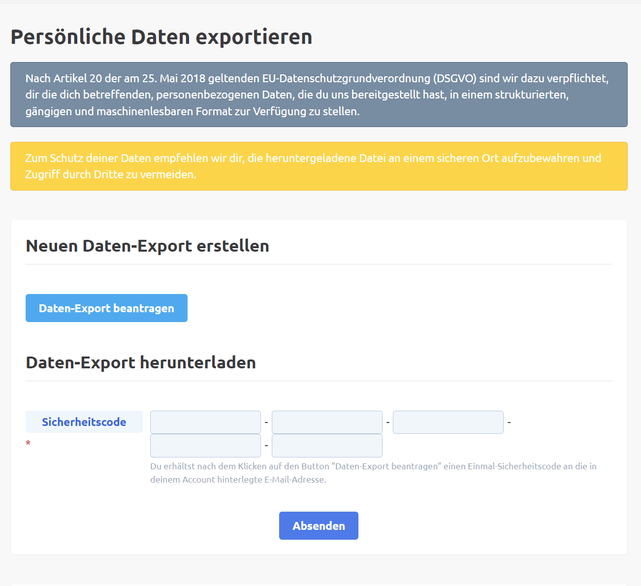The height and width of the screenshot is (586, 641).
Task: Click the gray-blue DSGVO Artikel 20 info banner
Action: point(319,95)
